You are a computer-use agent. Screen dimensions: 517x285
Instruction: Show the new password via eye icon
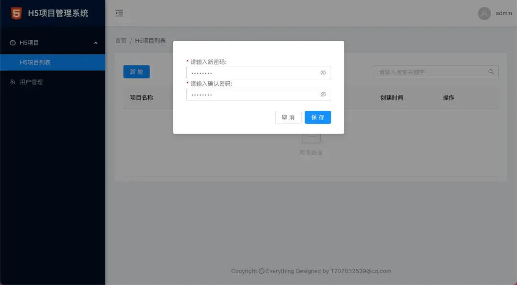tap(323, 73)
